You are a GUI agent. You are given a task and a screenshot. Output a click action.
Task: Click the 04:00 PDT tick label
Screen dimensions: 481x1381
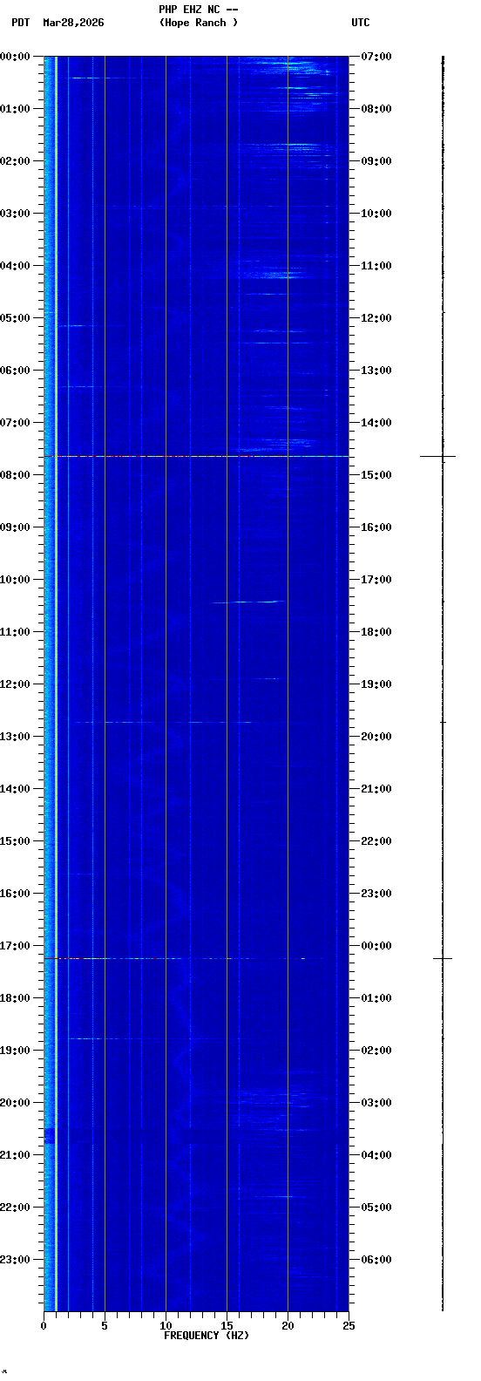[x=15, y=266]
